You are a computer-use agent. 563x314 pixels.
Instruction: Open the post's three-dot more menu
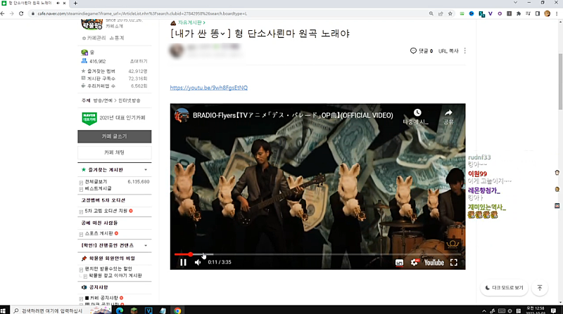(x=465, y=51)
